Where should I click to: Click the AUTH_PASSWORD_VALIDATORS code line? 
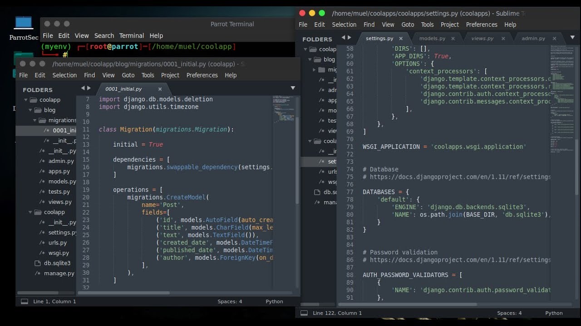point(412,275)
